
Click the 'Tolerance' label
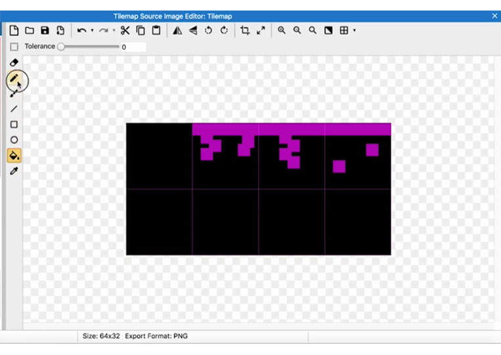click(x=39, y=47)
